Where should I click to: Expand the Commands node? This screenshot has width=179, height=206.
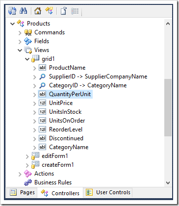[x=20, y=33]
